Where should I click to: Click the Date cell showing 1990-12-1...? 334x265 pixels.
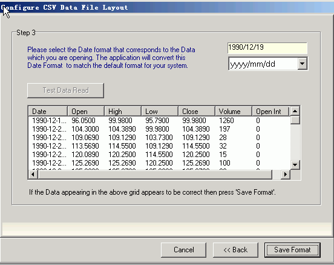[49, 121]
